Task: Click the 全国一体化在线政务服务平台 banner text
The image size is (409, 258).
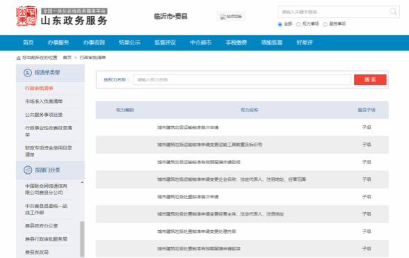Action: tap(74, 11)
